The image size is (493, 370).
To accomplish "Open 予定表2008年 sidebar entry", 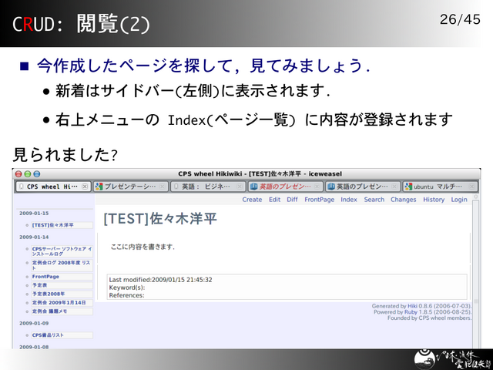I will [x=49, y=294].
